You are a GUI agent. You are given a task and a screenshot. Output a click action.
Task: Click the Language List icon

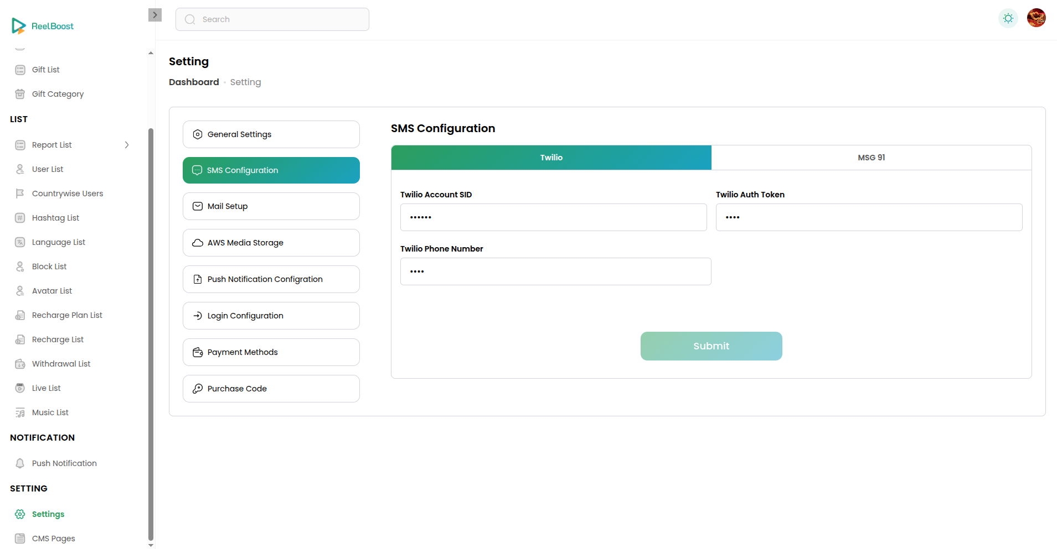pos(20,242)
